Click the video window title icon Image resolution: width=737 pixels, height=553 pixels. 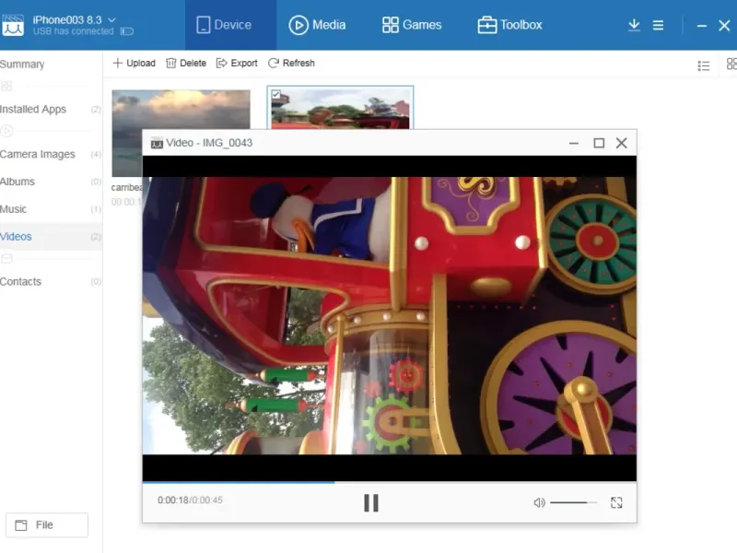click(x=157, y=143)
